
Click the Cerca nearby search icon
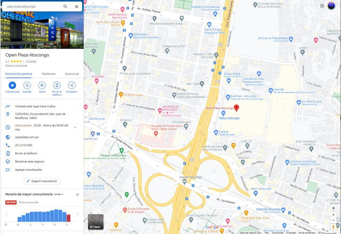tap(42, 85)
